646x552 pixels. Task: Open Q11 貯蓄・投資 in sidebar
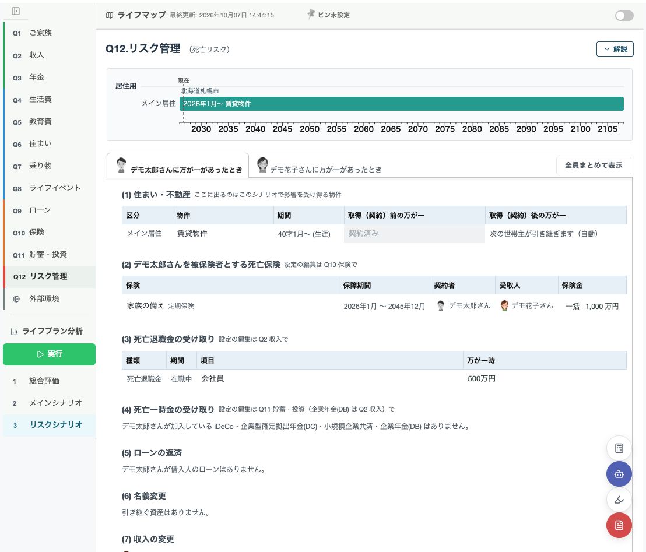click(50, 255)
